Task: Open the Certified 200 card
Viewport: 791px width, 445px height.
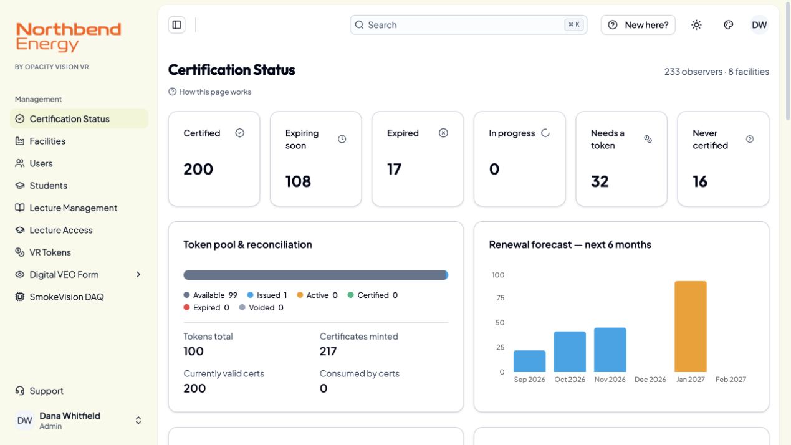Action: tap(214, 159)
